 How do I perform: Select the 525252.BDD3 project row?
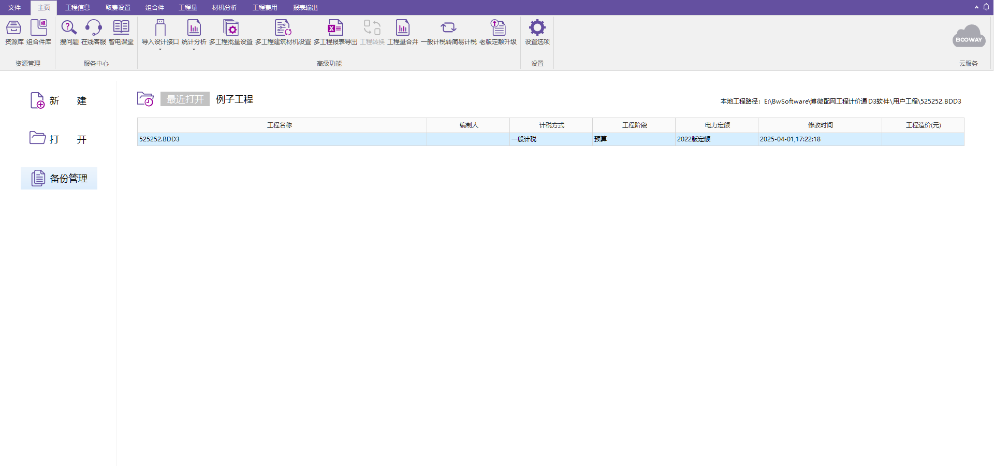pos(551,139)
